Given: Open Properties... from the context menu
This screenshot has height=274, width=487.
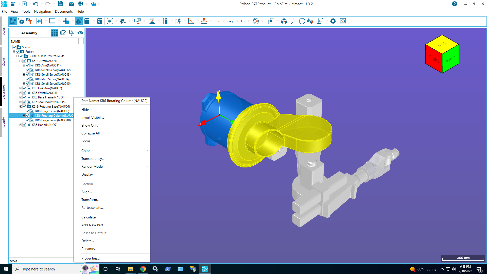Looking at the screenshot, I should pyautogui.click(x=91, y=258).
